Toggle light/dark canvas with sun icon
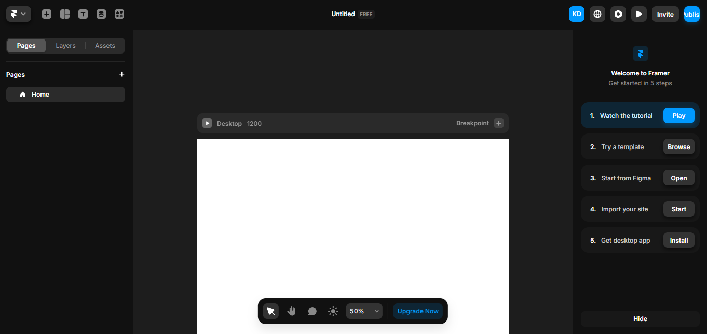This screenshot has height=334, width=707. (x=333, y=311)
